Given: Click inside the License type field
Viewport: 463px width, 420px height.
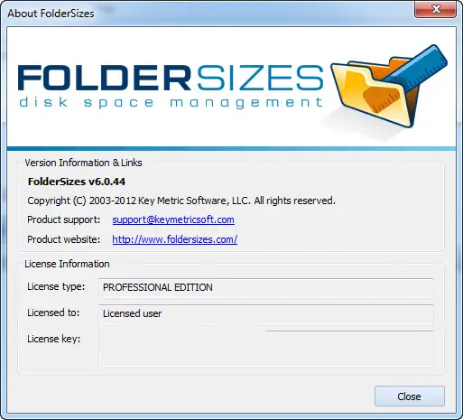Looking at the screenshot, I should [266, 288].
